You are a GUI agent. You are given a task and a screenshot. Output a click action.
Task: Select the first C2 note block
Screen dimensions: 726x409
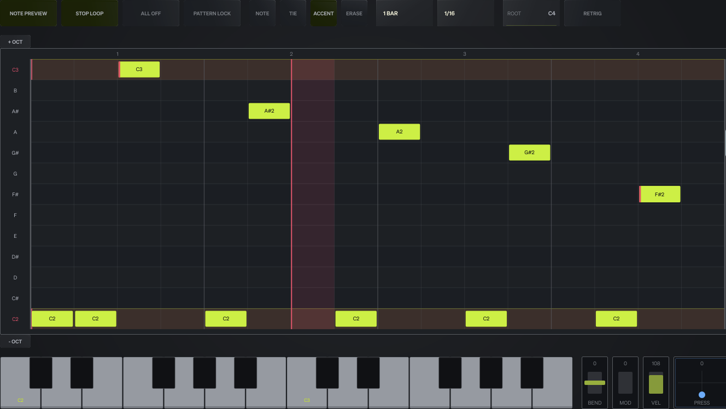[52, 319]
